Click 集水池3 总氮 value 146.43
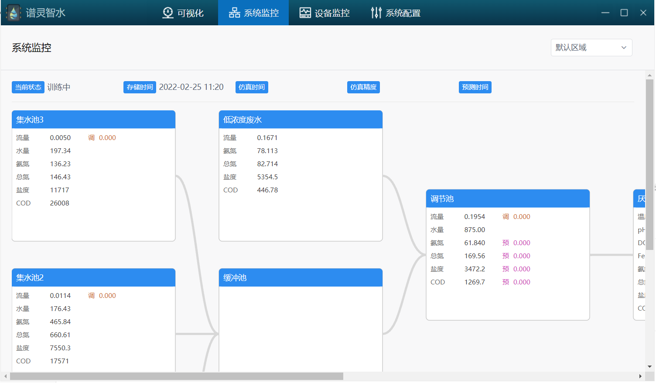This screenshot has width=656, height=383. (x=60, y=177)
